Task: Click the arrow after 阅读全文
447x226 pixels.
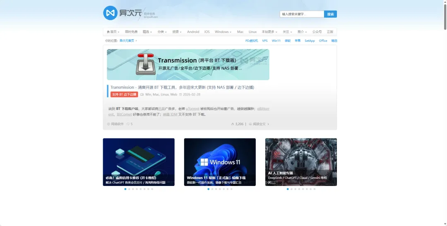Action: click(268, 124)
